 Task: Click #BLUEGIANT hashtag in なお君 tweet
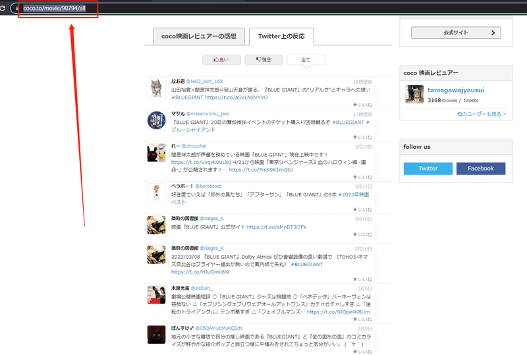[187, 97]
